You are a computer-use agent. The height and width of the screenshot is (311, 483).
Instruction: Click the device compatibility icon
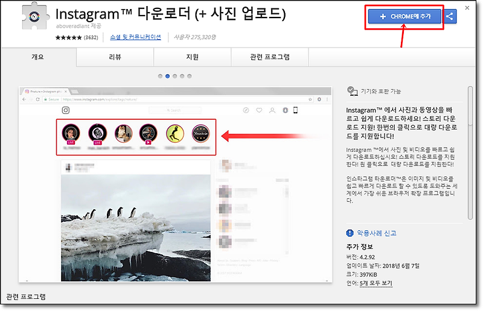352,91
